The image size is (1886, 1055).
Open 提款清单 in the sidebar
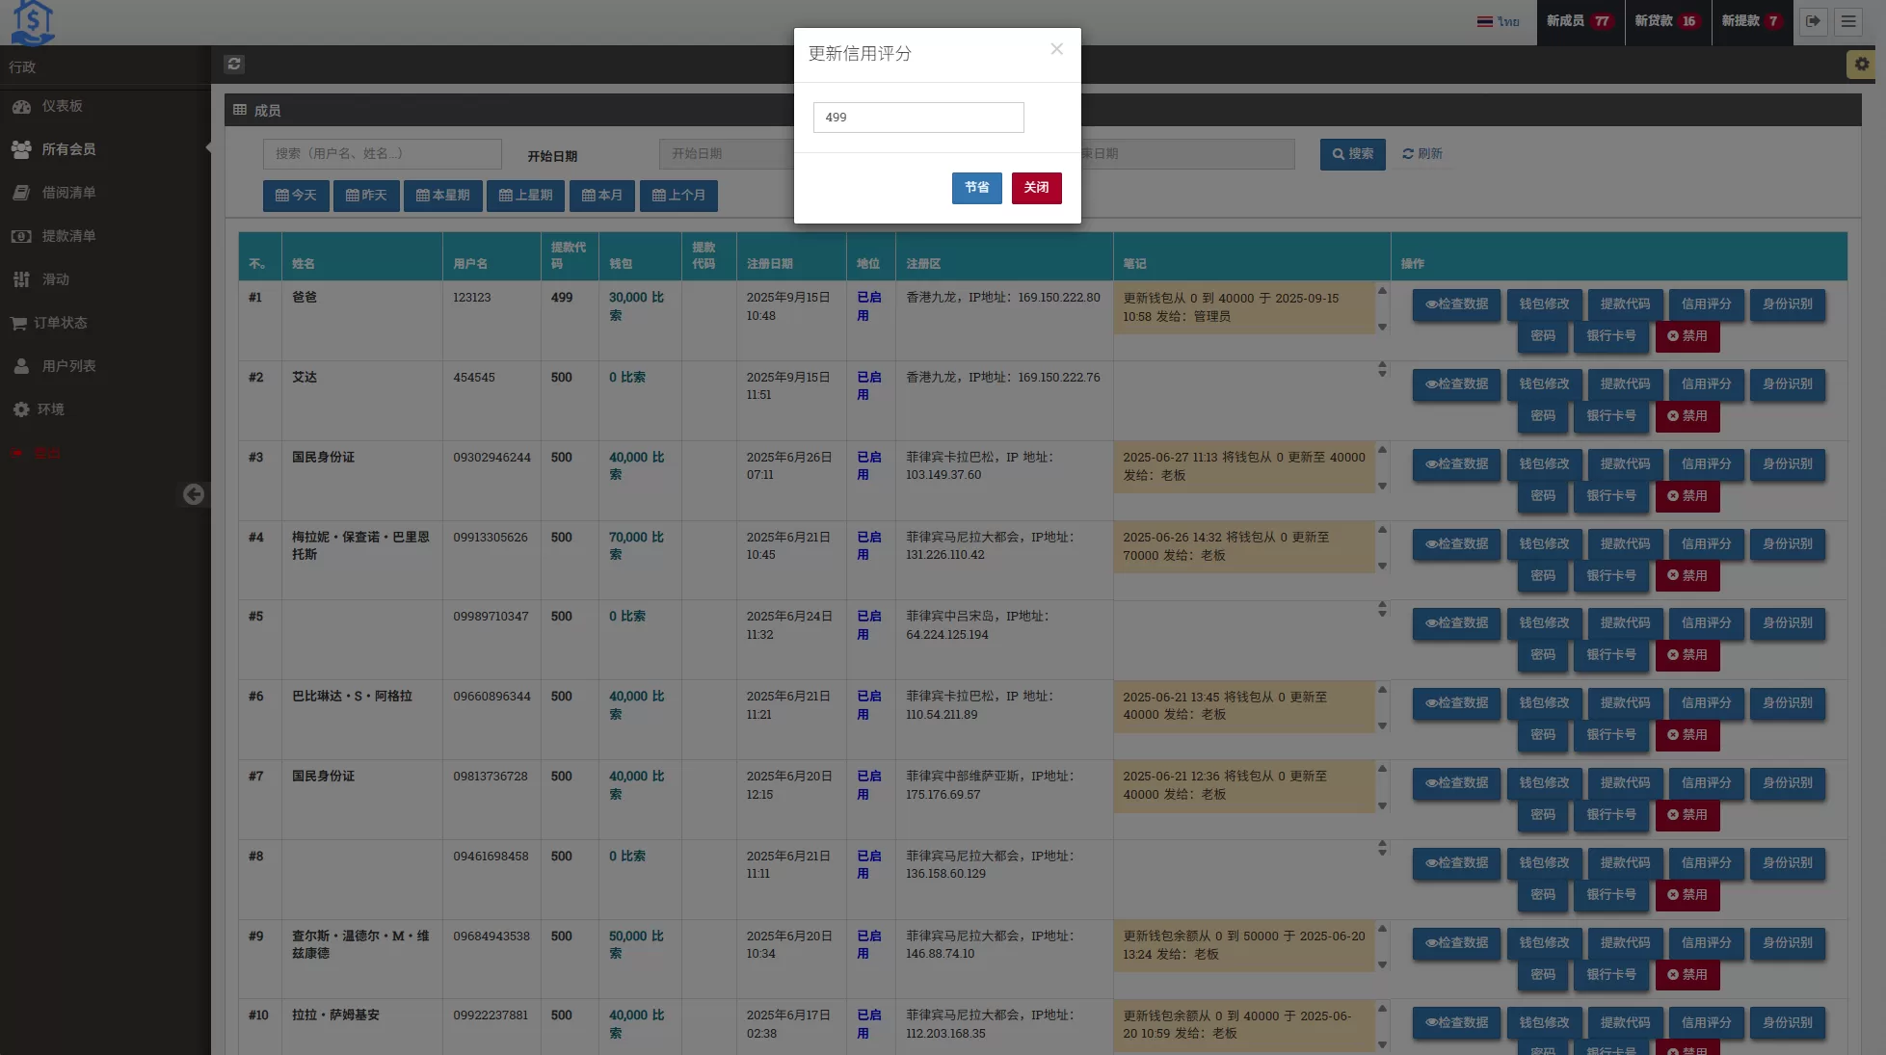[x=68, y=236]
